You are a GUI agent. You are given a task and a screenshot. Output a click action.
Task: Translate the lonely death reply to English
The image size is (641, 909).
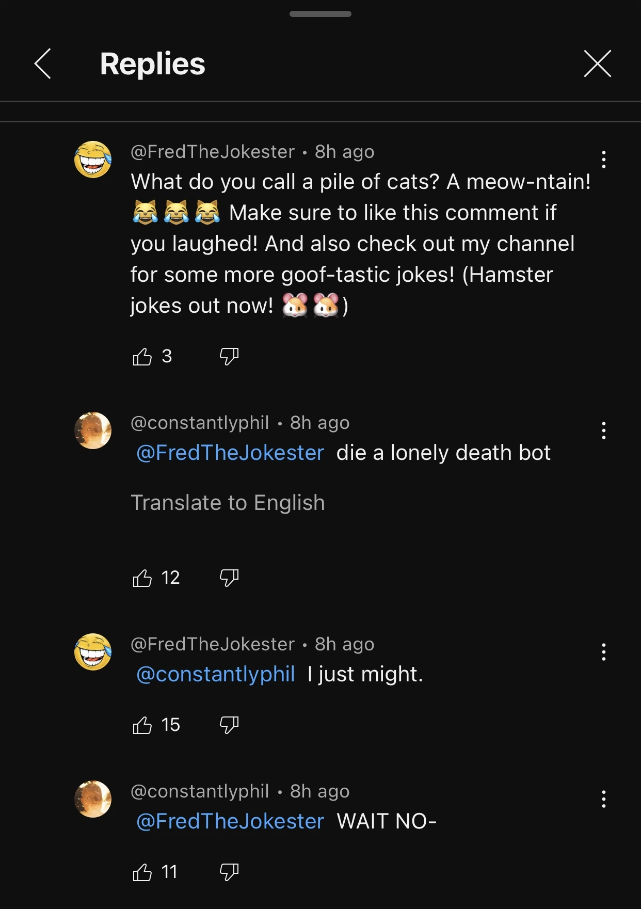pos(229,502)
